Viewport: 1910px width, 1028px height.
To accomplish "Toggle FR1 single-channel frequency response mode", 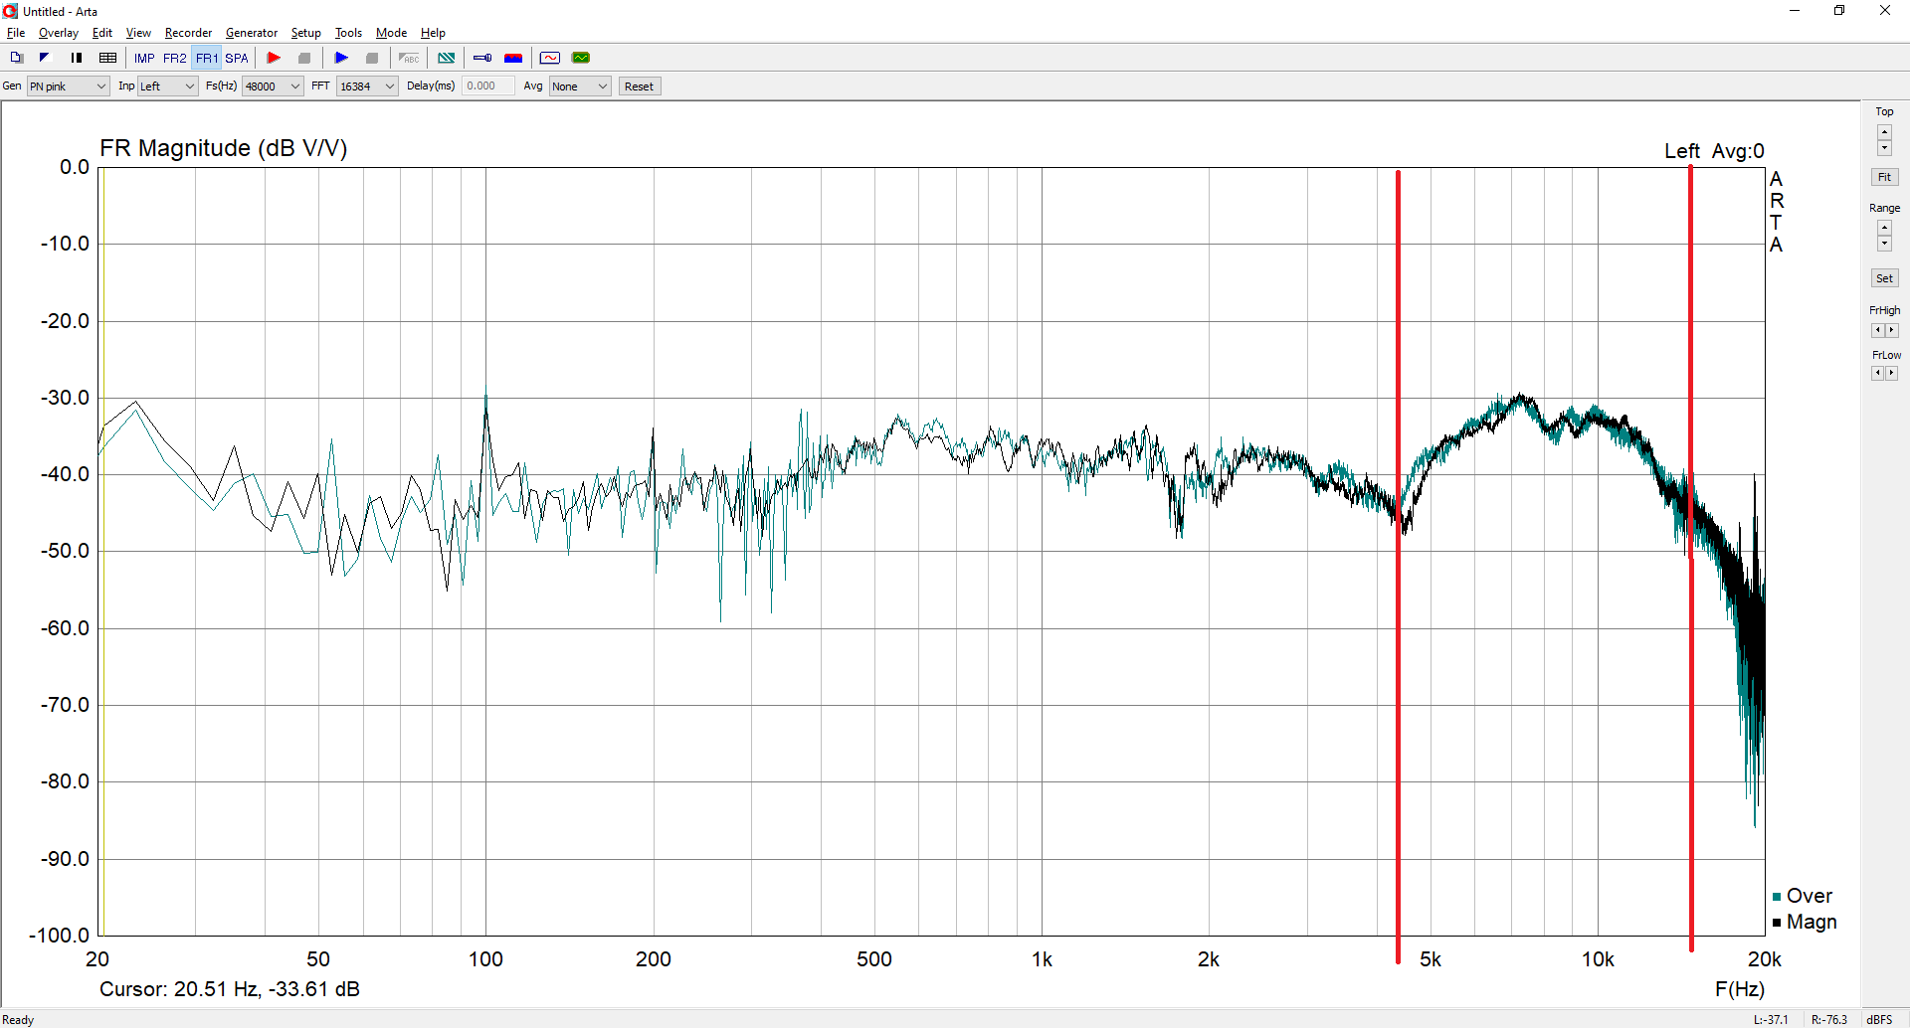I will [207, 58].
